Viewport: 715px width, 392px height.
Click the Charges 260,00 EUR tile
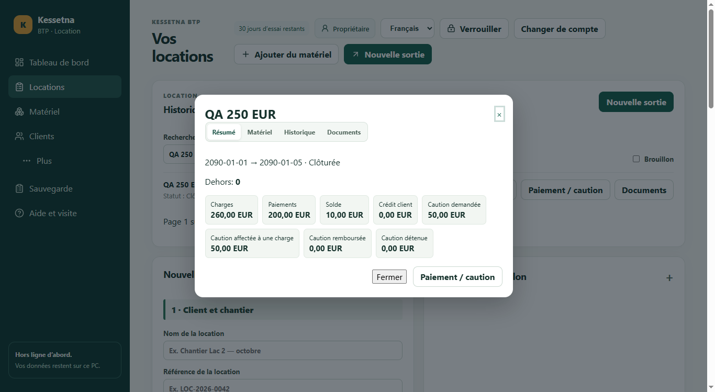tap(231, 210)
